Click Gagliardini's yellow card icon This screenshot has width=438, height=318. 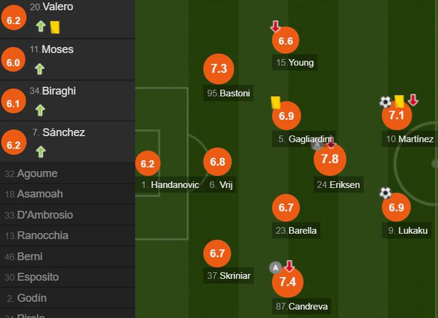coord(275,101)
